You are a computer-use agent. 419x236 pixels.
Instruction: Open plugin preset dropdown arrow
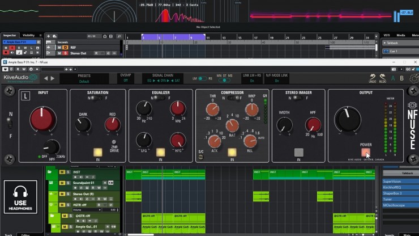click(x=75, y=69)
